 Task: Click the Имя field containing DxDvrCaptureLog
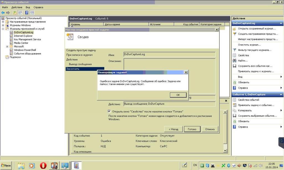click(x=169, y=55)
